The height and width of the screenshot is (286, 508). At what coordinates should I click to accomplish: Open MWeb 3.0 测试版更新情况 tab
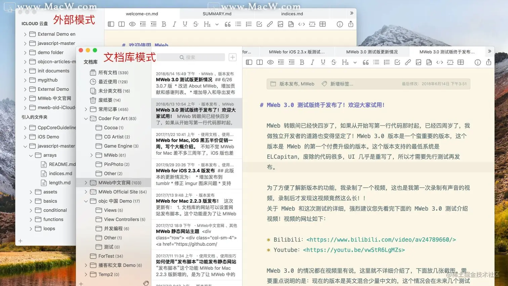pyautogui.click(x=372, y=52)
